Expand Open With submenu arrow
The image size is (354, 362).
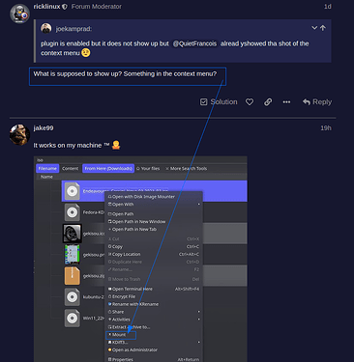click(198, 205)
